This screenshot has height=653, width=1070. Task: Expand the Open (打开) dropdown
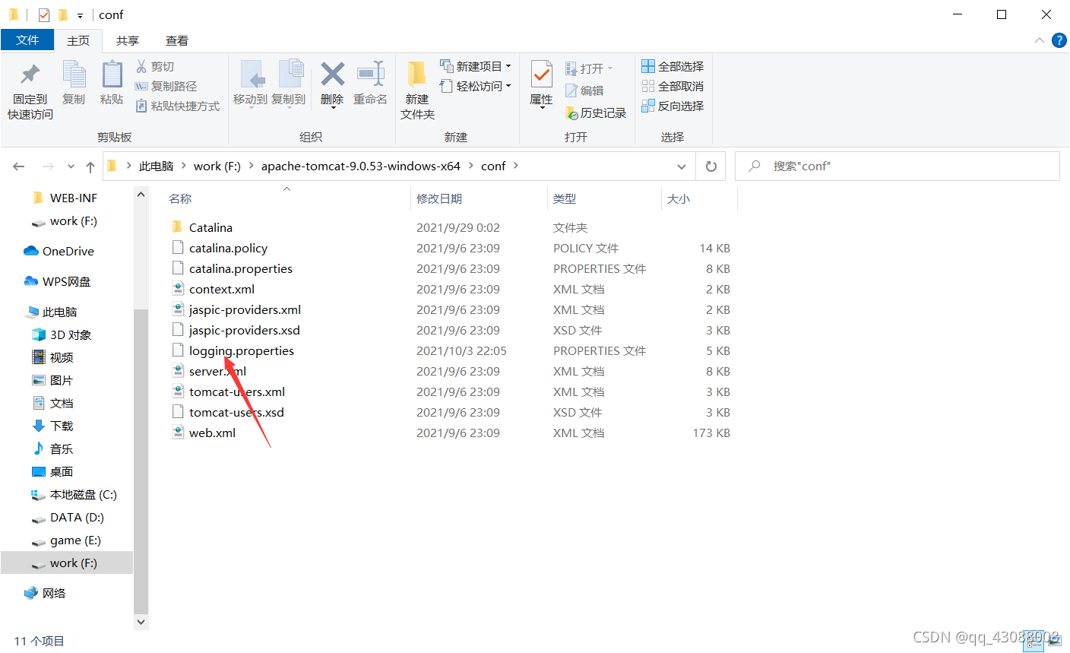pos(609,68)
